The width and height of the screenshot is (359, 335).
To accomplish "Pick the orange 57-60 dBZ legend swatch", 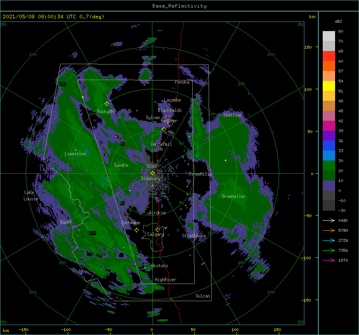I will [x=329, y=66].
